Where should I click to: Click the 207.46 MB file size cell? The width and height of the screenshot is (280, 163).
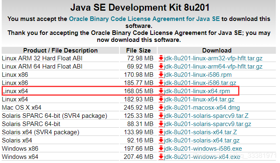(139, 157)
